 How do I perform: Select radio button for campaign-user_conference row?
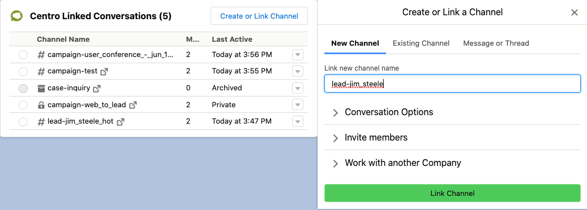point(23,55)
